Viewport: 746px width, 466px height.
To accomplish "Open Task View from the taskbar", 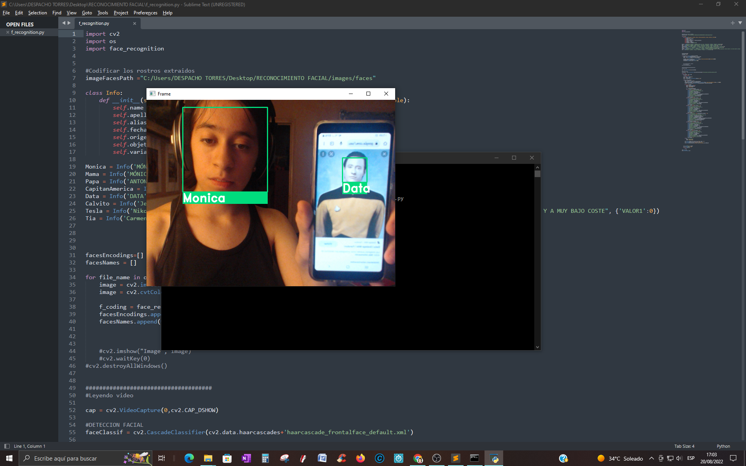I will [x=161, y=459].
